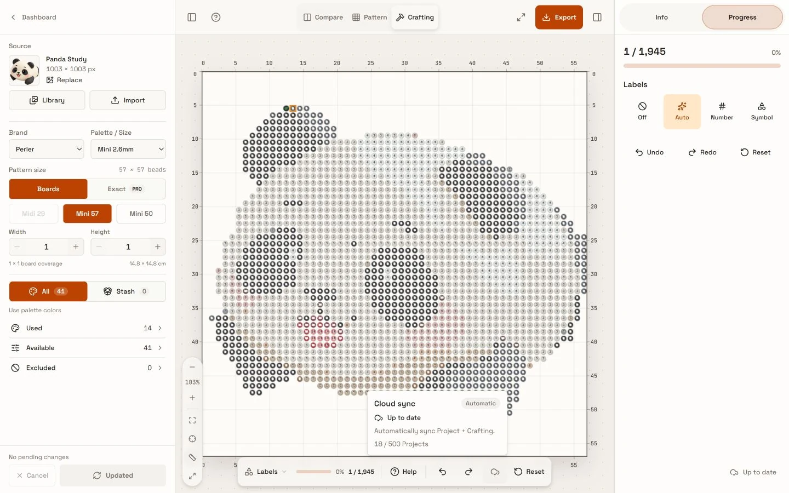Viewport: 789px width, 493px height.
Task: Increase the board Width with plus
Action: pos(76,247)
